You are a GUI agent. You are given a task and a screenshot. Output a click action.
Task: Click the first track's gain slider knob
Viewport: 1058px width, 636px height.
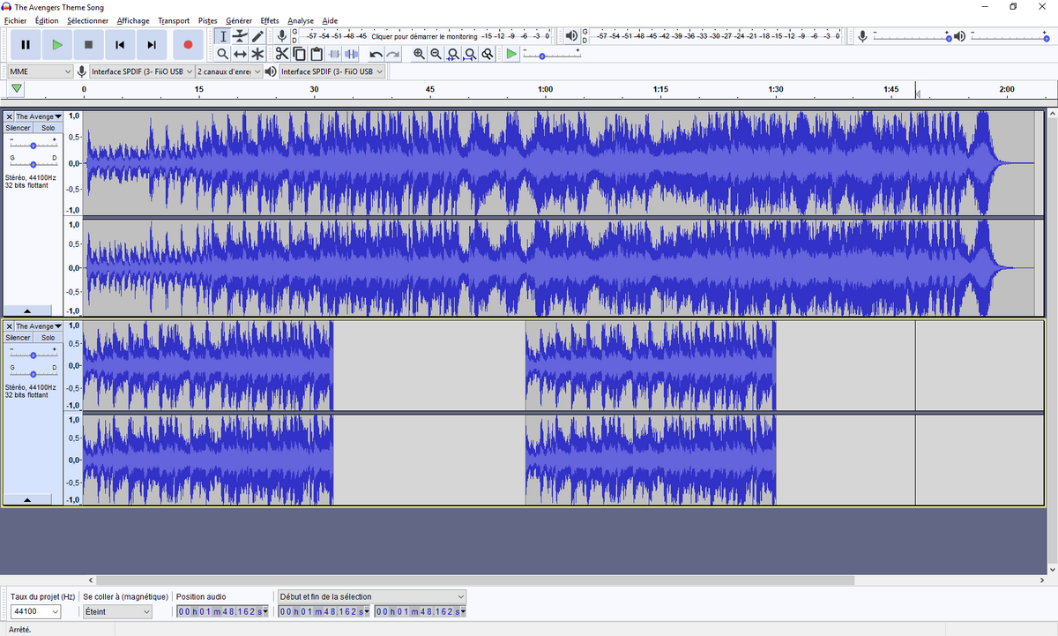tap(34, 145)
